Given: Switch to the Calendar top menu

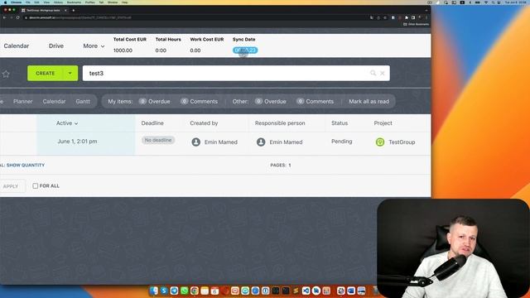Looking at the screenshot, I should pos(17,46).
